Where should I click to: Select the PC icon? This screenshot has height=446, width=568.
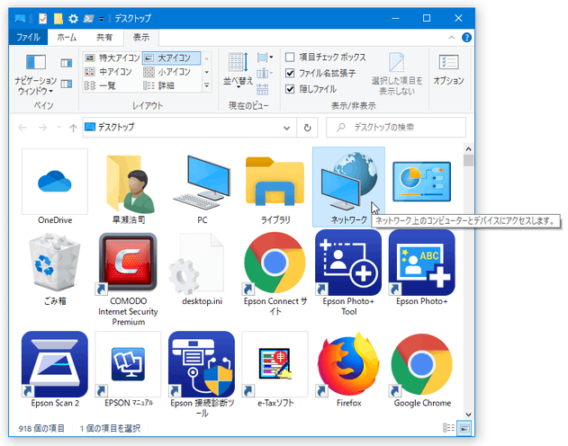click(202, 186)
